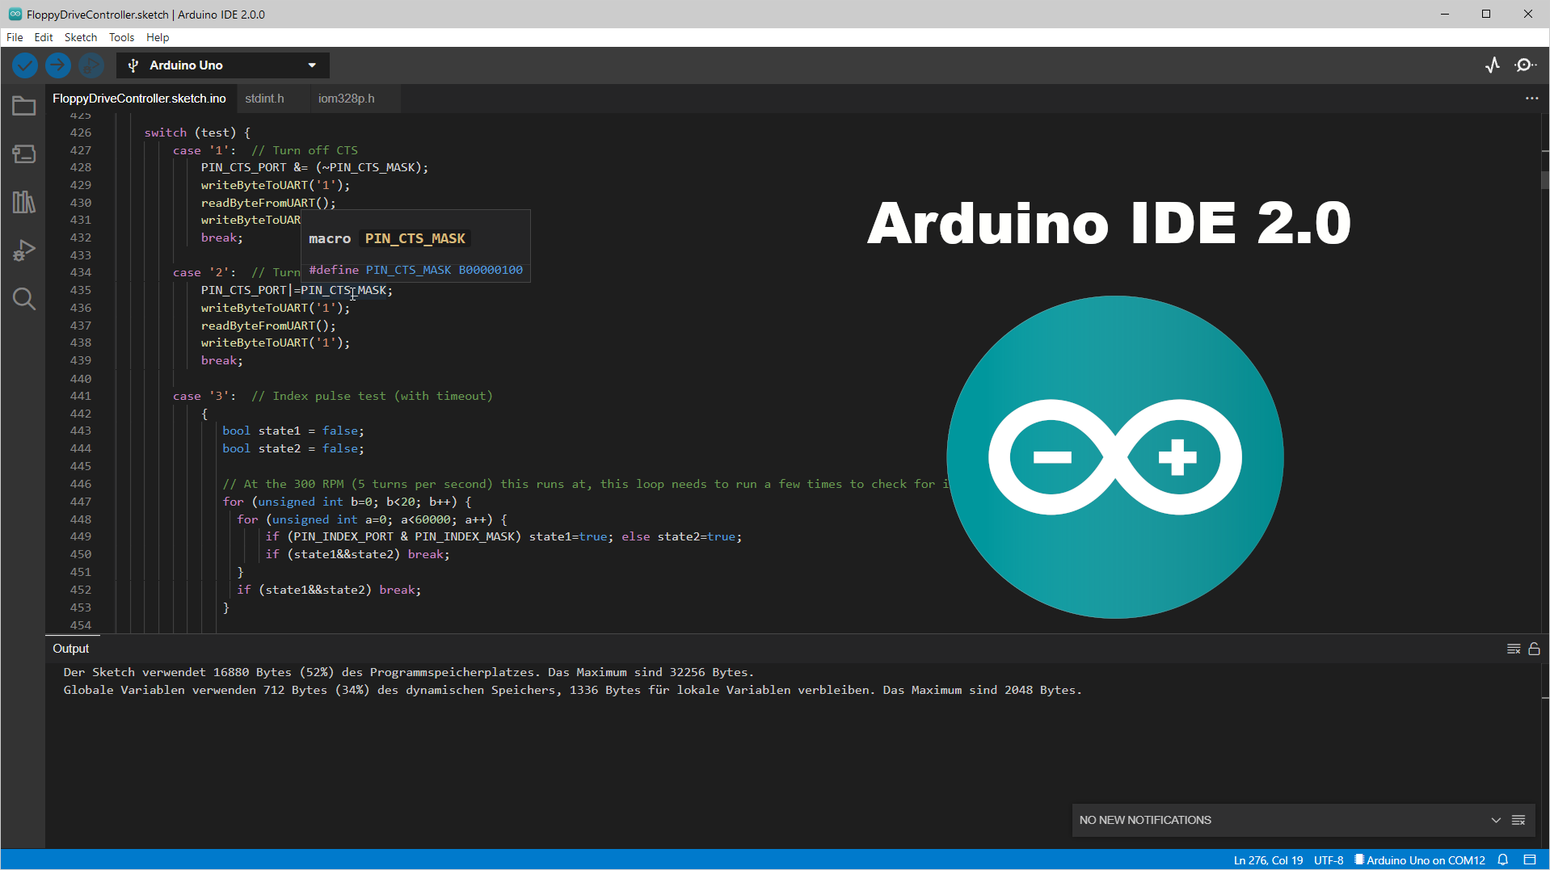Click the Upload arrow button
Image resolution: width=1550 pixels, height=870 pixels.
(57, 65)
